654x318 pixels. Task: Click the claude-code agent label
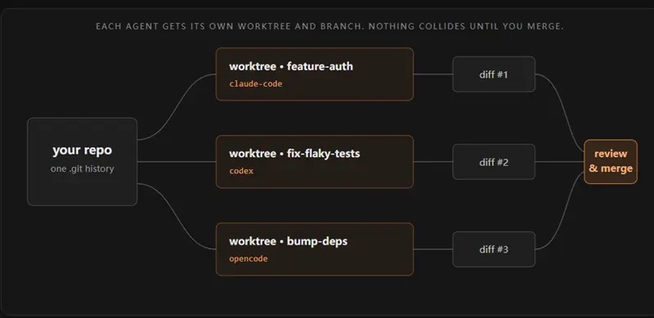256,84
